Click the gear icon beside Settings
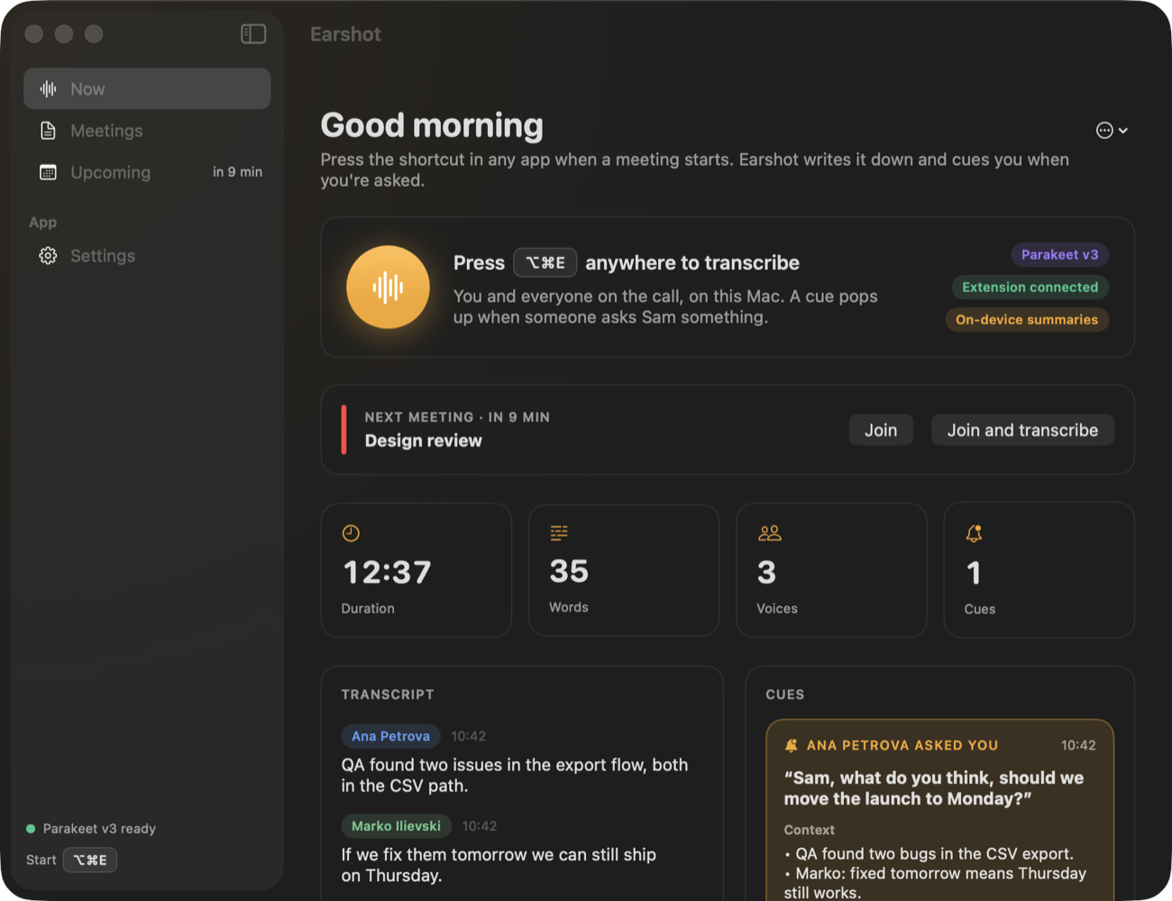The height and width of the screenshot is (901, 1172). point(48,256)
